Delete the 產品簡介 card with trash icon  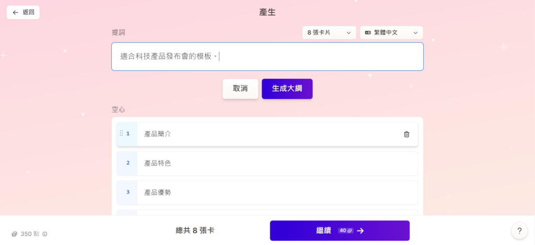pos(406,134)
